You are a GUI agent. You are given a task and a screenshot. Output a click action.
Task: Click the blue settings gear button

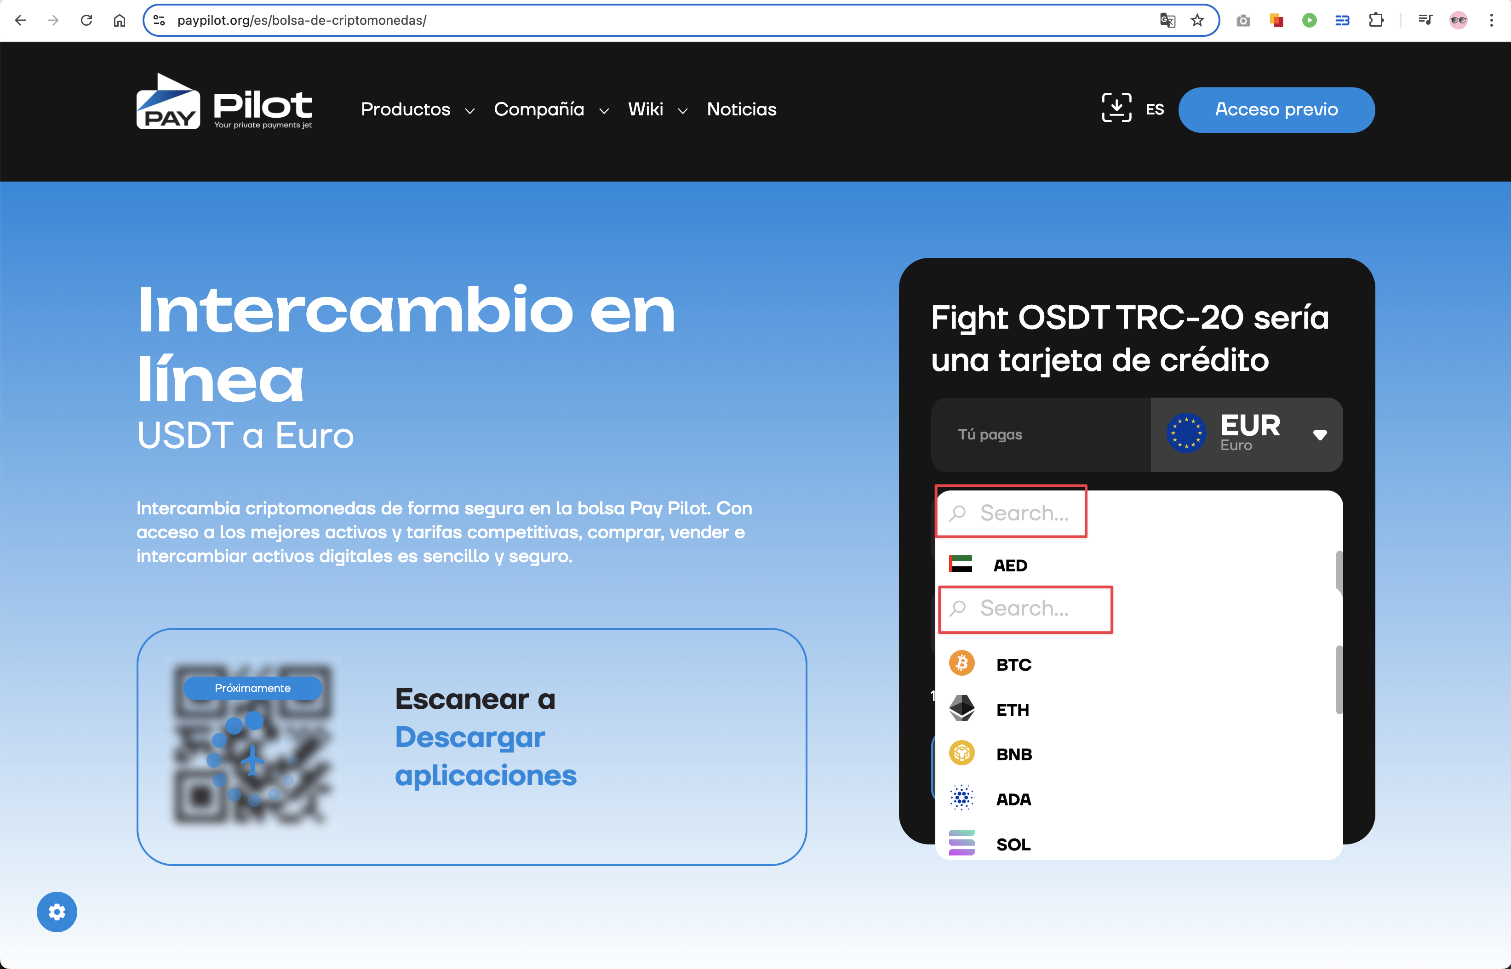pos(57,912)
